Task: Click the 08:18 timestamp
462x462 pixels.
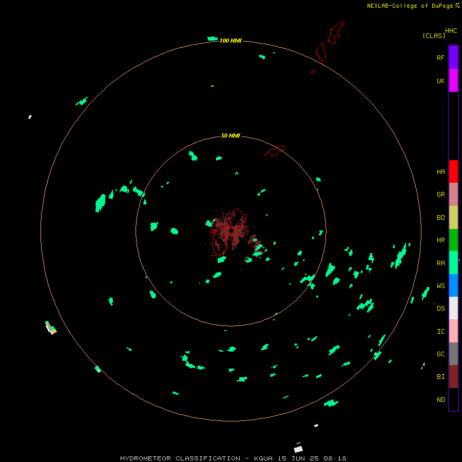Action: (335, 458)
